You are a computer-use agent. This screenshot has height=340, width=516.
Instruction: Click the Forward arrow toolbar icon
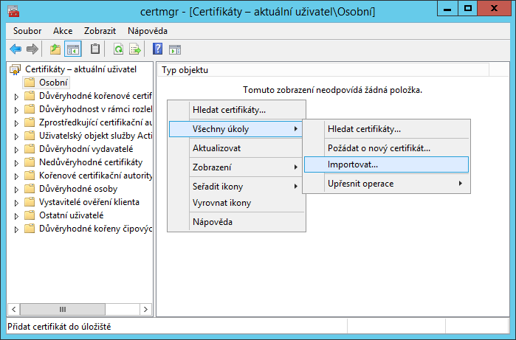(x=32, y=49)
